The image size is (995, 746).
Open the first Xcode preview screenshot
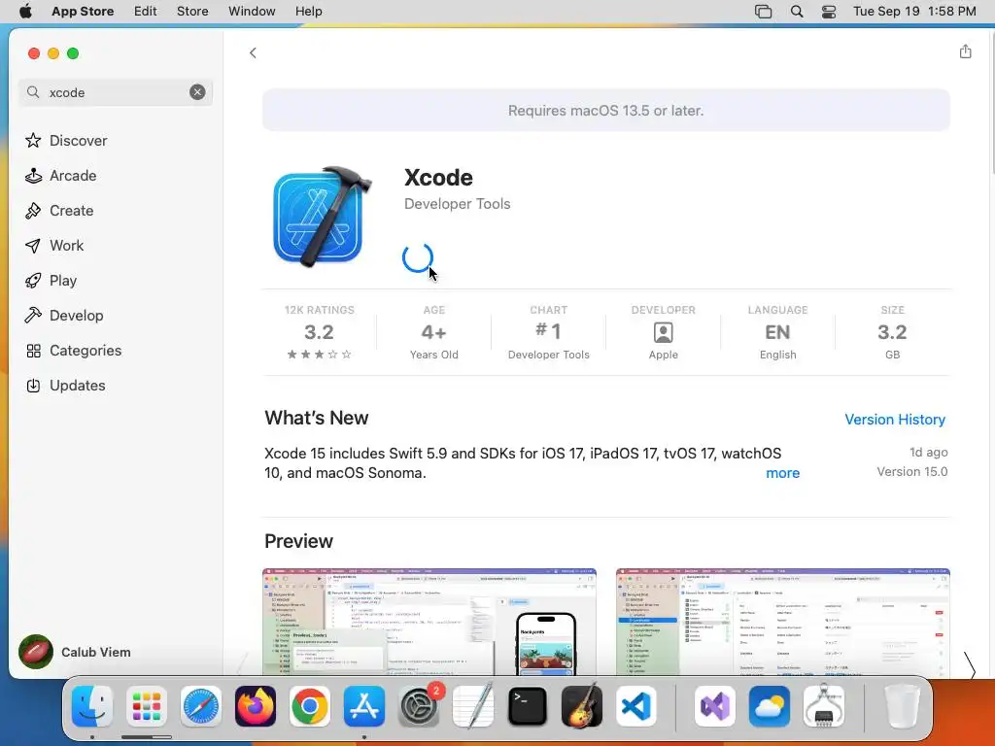[429, 622]
